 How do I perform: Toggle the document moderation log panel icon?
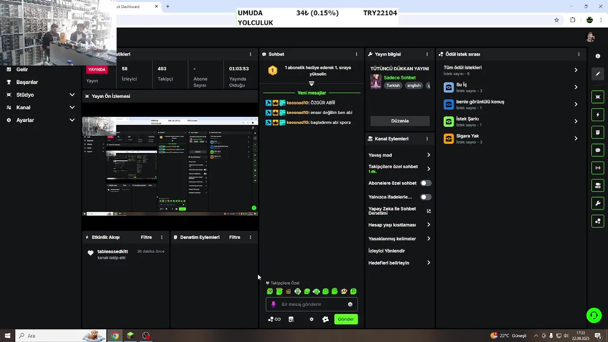(598, 132)
